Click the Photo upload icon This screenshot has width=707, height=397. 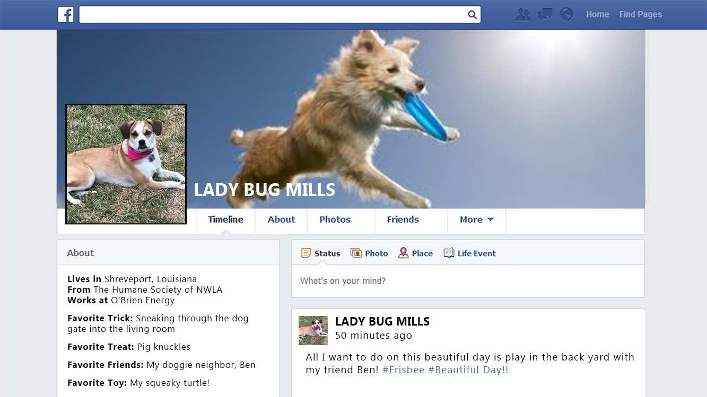(356, 253)
